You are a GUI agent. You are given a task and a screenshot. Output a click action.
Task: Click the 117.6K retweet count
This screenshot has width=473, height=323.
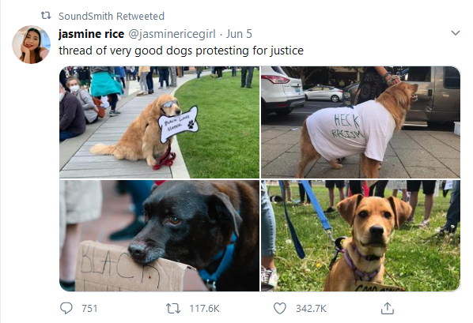[204, 309]
